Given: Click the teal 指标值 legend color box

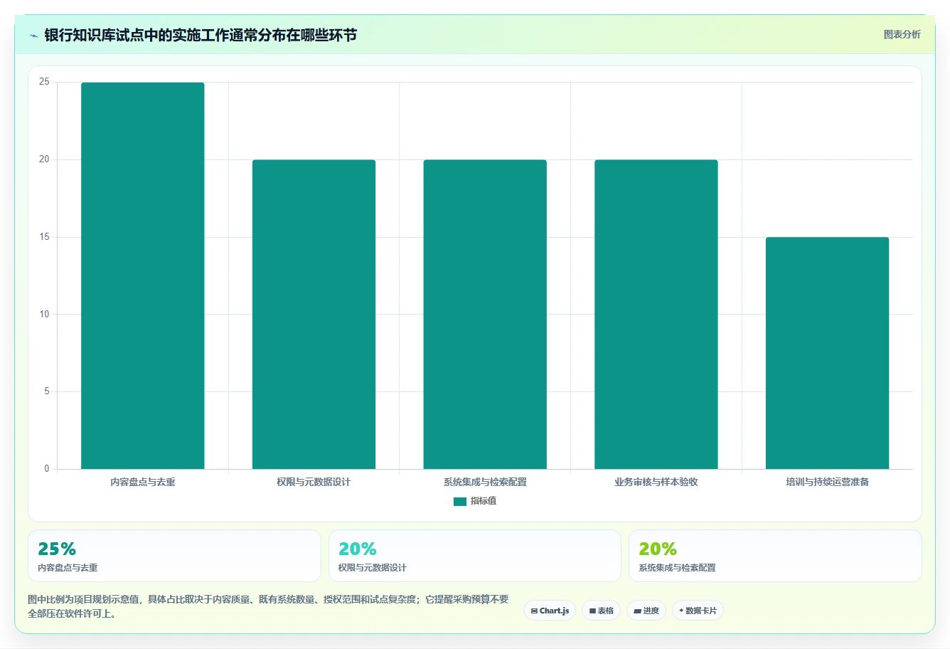Looking at the screenshot, I should [460, 502].
